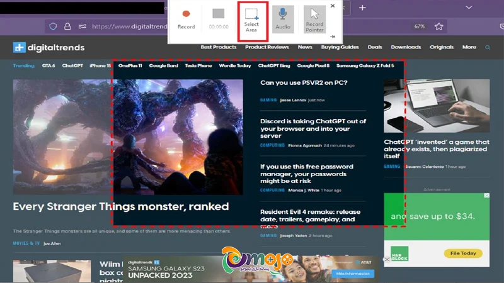Start recording with the Record button
The height and width of the screenshot is (283, 504).
(186, 19)
